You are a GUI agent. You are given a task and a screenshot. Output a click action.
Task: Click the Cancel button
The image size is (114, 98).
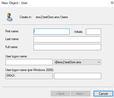click(103, 93)
